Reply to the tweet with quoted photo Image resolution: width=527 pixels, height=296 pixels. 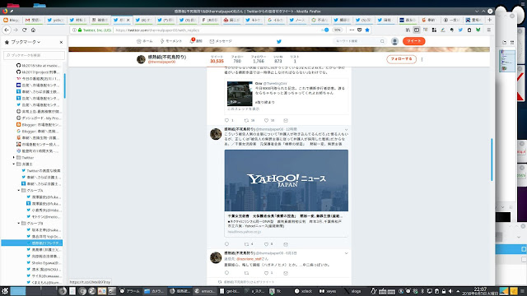coord(226,120)
